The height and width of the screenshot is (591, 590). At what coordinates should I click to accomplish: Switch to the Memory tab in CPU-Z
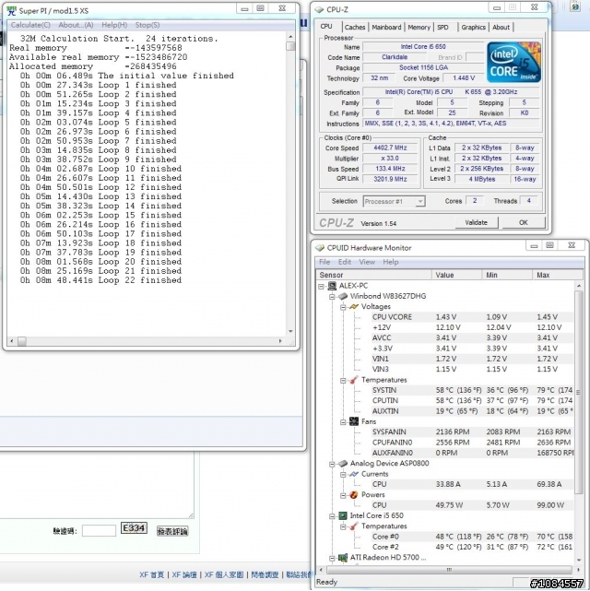point(419,27)
